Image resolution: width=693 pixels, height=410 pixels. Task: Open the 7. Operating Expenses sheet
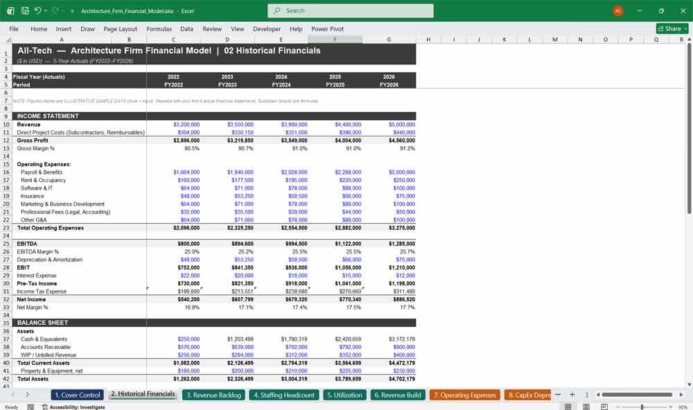(465, 395)
